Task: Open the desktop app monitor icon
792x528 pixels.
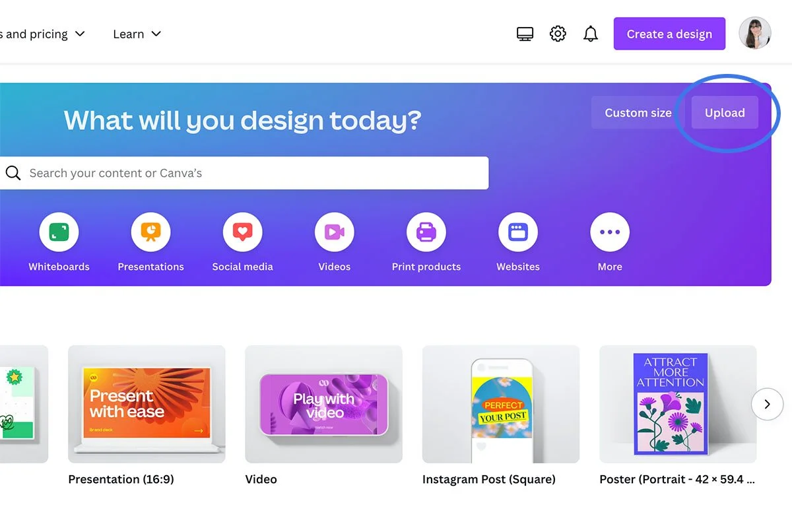Action: [525, 34]
